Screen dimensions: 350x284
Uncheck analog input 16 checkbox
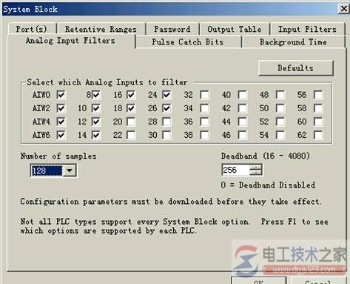click(131, 95)
